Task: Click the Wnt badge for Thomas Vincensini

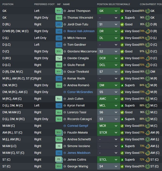Action: point(59,18)
